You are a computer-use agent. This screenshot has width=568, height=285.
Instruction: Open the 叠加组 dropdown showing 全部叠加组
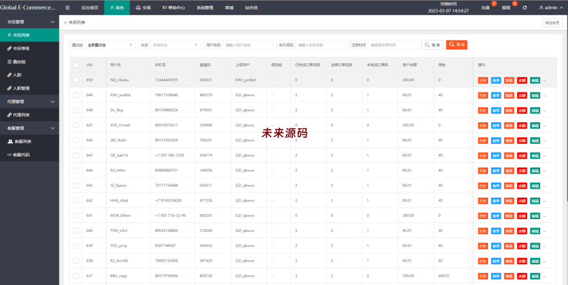[110, 45]
